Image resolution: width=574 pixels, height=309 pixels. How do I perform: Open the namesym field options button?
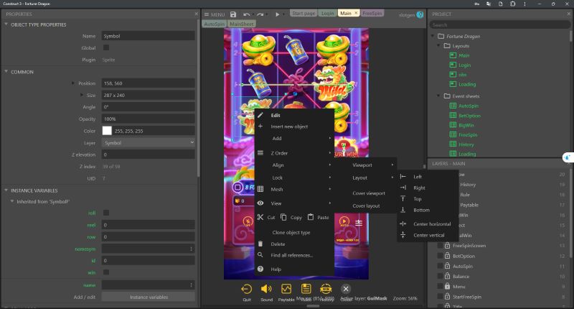191,249
